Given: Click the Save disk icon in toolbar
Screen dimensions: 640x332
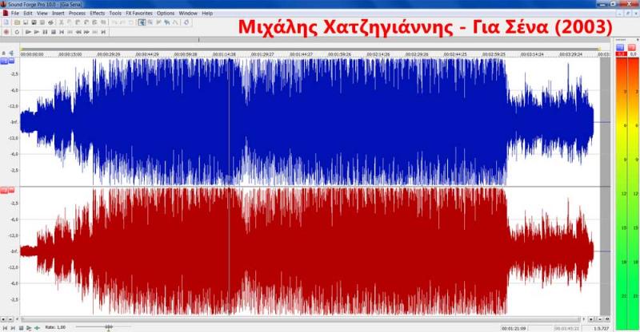Looking at the screenshot, I should click(x=26, y=22).
